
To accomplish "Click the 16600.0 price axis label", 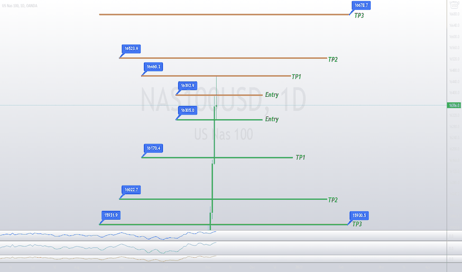I will pos(454,37).
